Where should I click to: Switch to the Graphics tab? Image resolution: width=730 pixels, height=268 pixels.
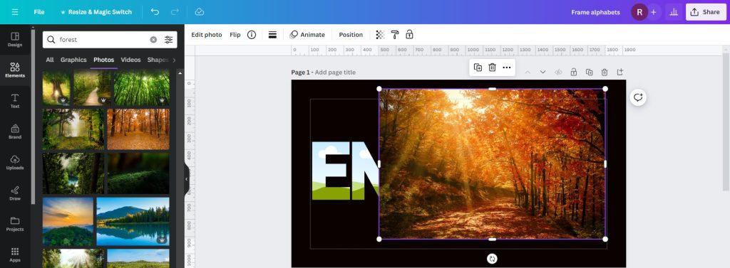click(73, 60)
